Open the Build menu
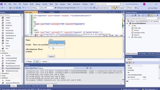 pyautogui.click(x=32, y=4)
